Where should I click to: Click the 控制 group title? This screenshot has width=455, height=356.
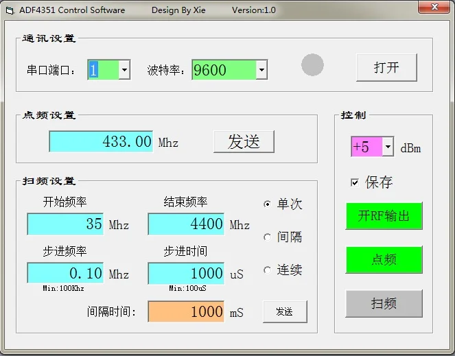pyautogui.click(x=353, y=115)
